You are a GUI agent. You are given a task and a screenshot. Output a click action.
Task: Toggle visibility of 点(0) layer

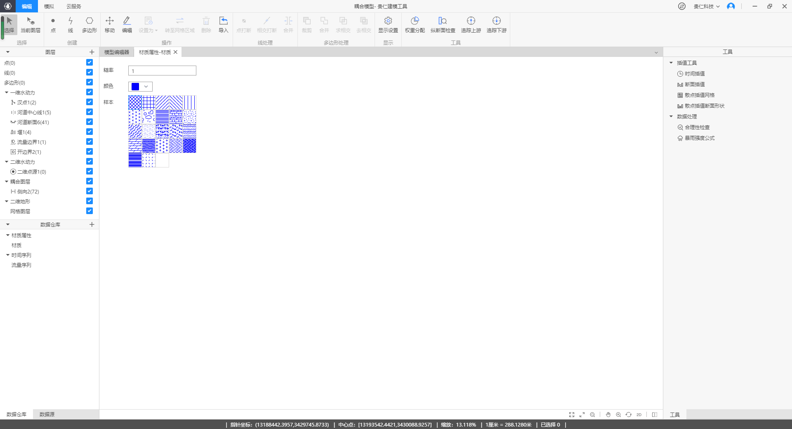pyautogui.click(x=90, y=62)
